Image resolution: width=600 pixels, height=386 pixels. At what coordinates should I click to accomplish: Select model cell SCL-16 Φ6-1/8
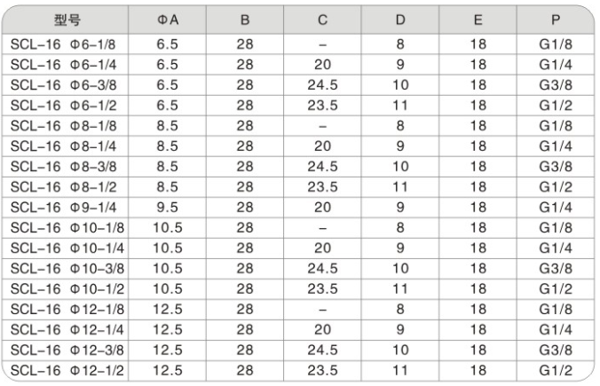coord(65,44)
